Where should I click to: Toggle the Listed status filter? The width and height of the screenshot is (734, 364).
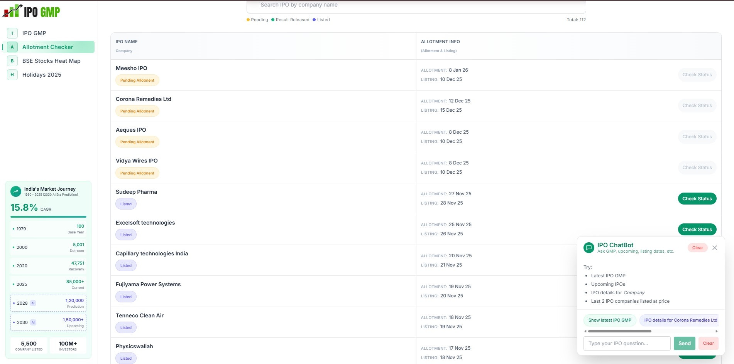[322, 20]
